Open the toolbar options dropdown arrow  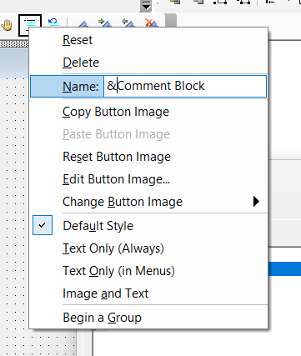coord(146,6)
